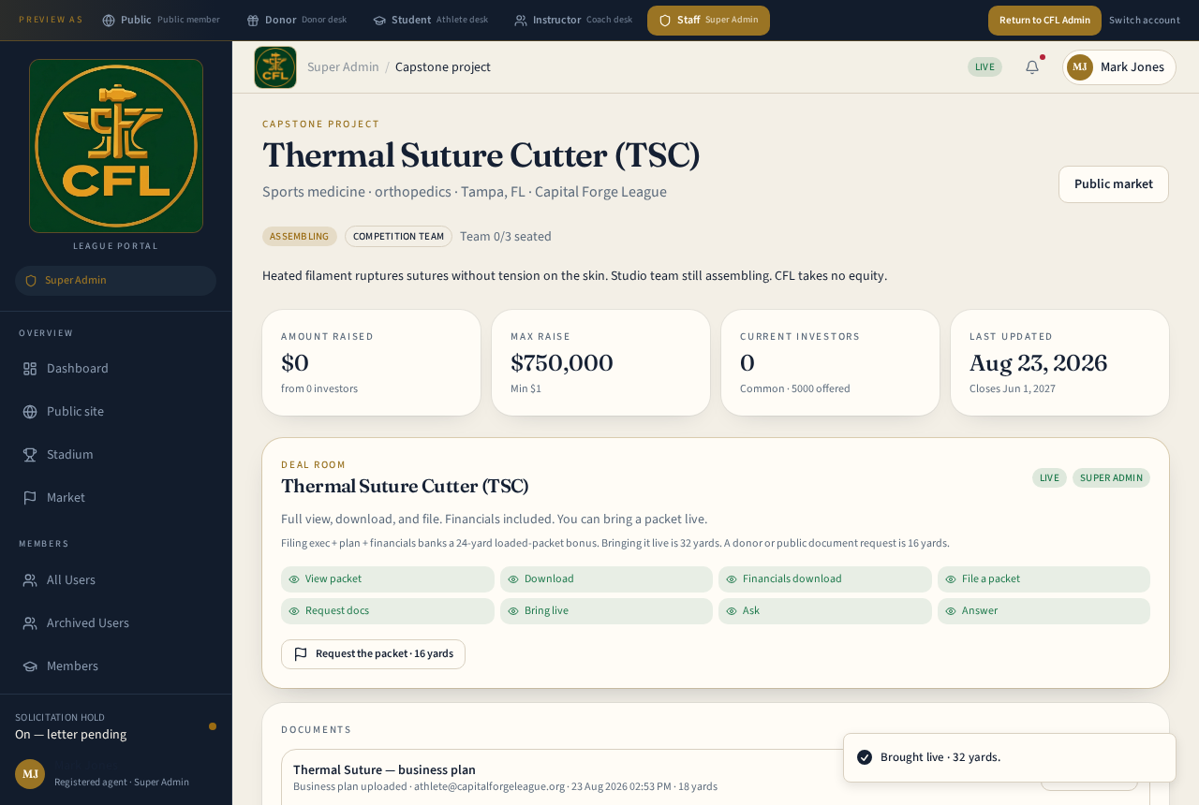Click the Last Updated Aug 23, 2026 card
The image size is (1199, 805).
pos(1060,363)
